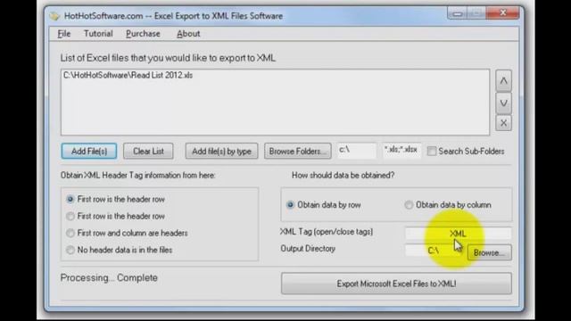Click the Processing... Complete status text
Screen dimensions: 571x321
[109, 277]
